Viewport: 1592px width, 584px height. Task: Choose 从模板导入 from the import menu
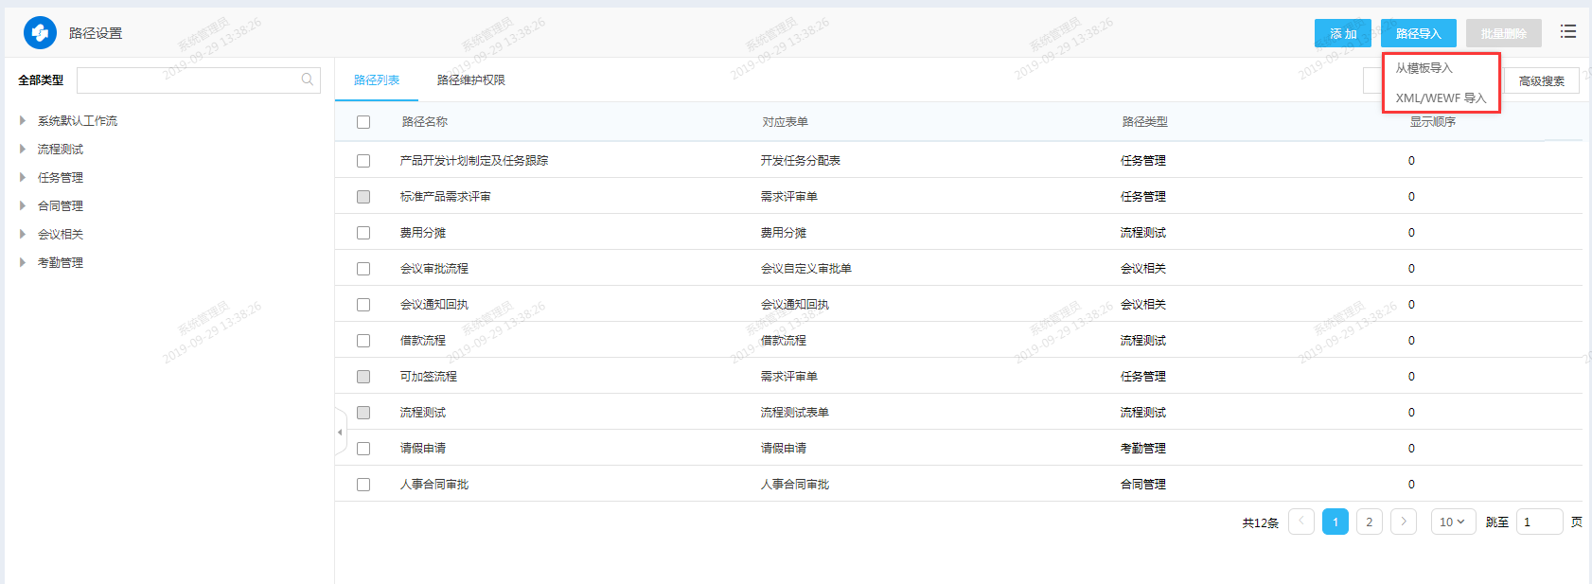click(x=1424, y=68)
